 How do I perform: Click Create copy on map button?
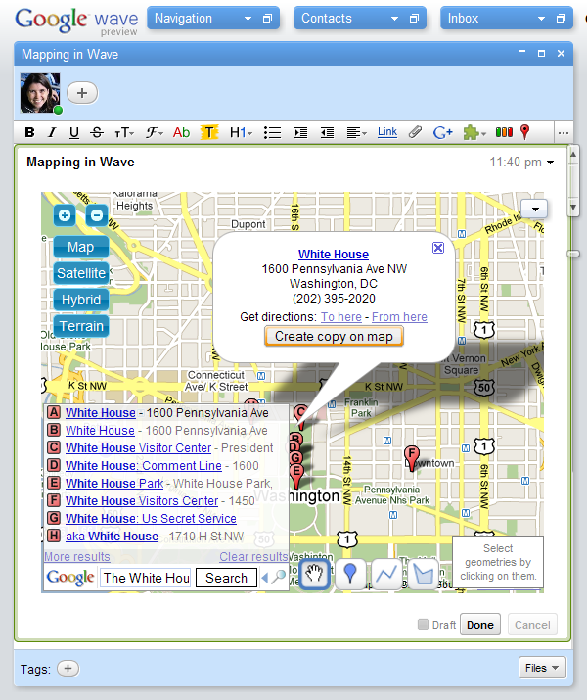point(334,336)
